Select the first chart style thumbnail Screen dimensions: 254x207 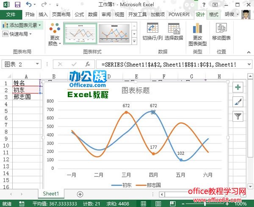(x=80, y=34)
